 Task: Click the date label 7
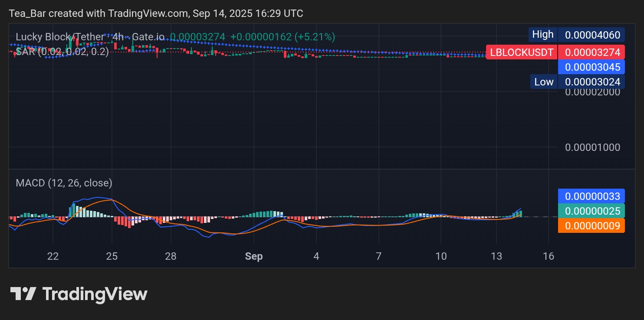[x=379, y=256]
